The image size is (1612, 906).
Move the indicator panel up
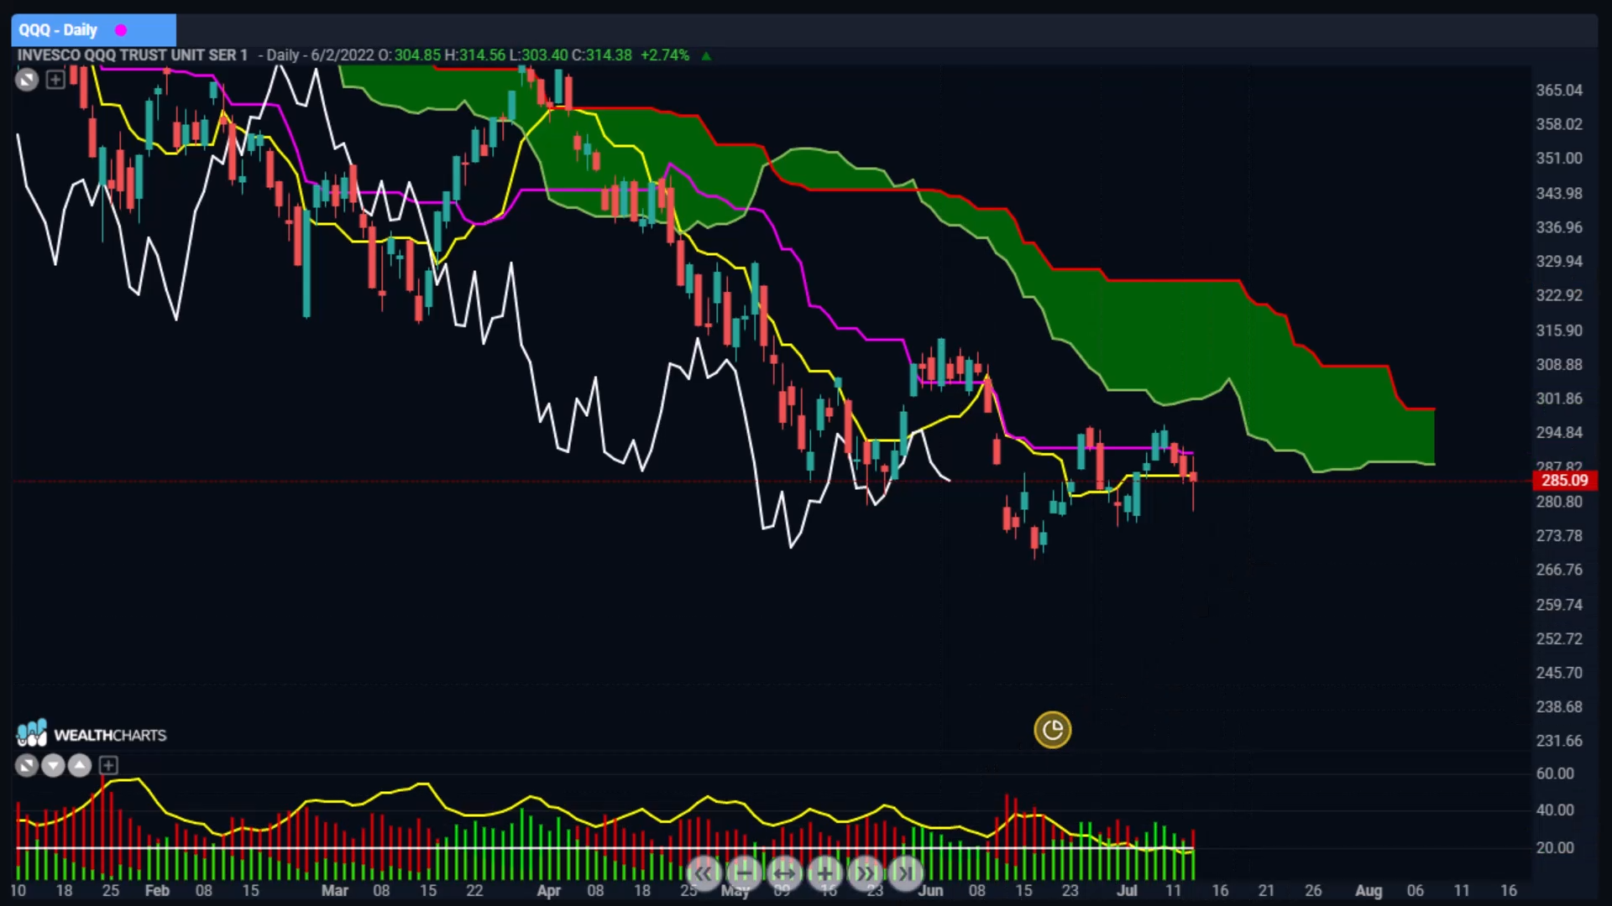(80, 765)
